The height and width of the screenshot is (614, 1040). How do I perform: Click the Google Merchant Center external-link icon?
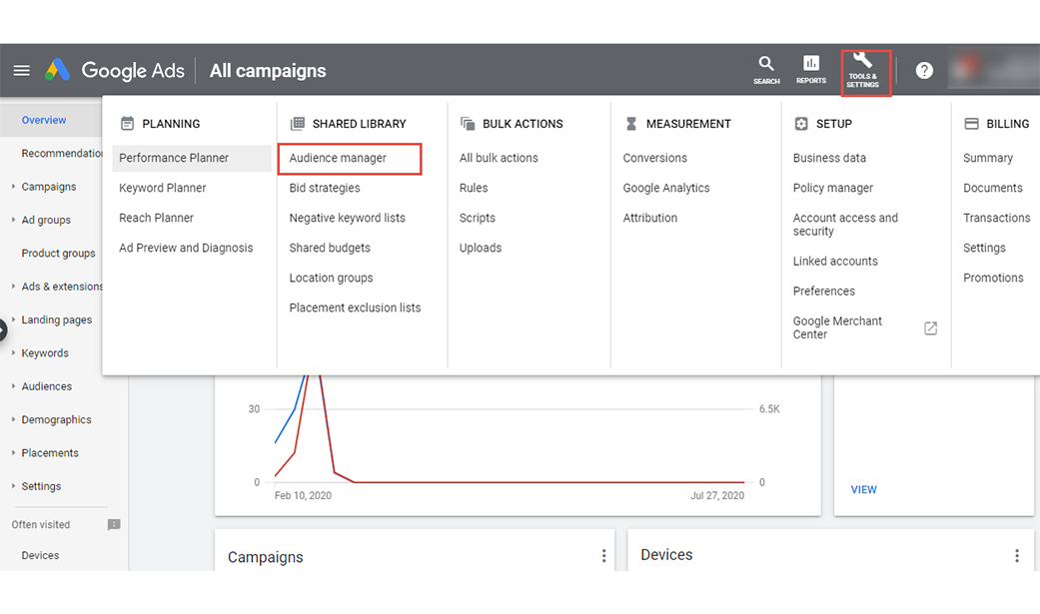[930, 328]
